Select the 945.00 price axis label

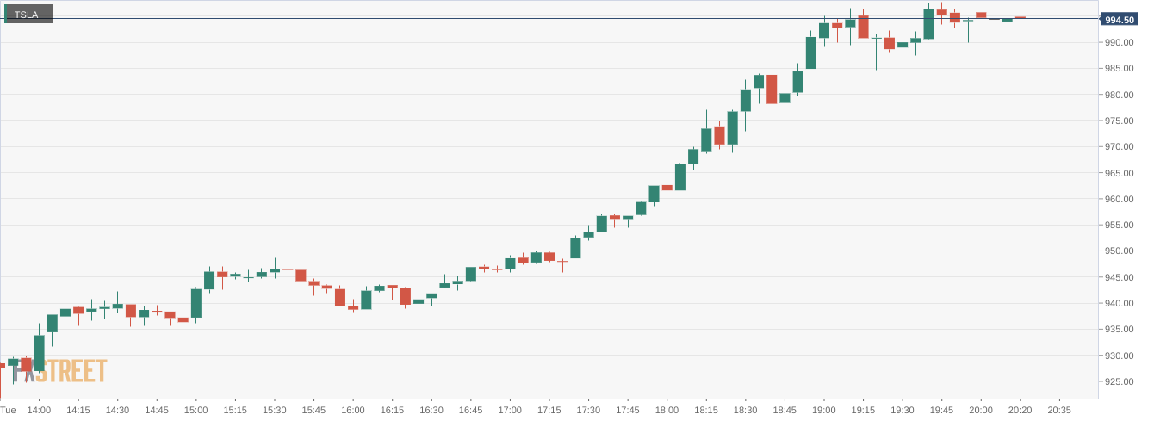(1119, 277)
